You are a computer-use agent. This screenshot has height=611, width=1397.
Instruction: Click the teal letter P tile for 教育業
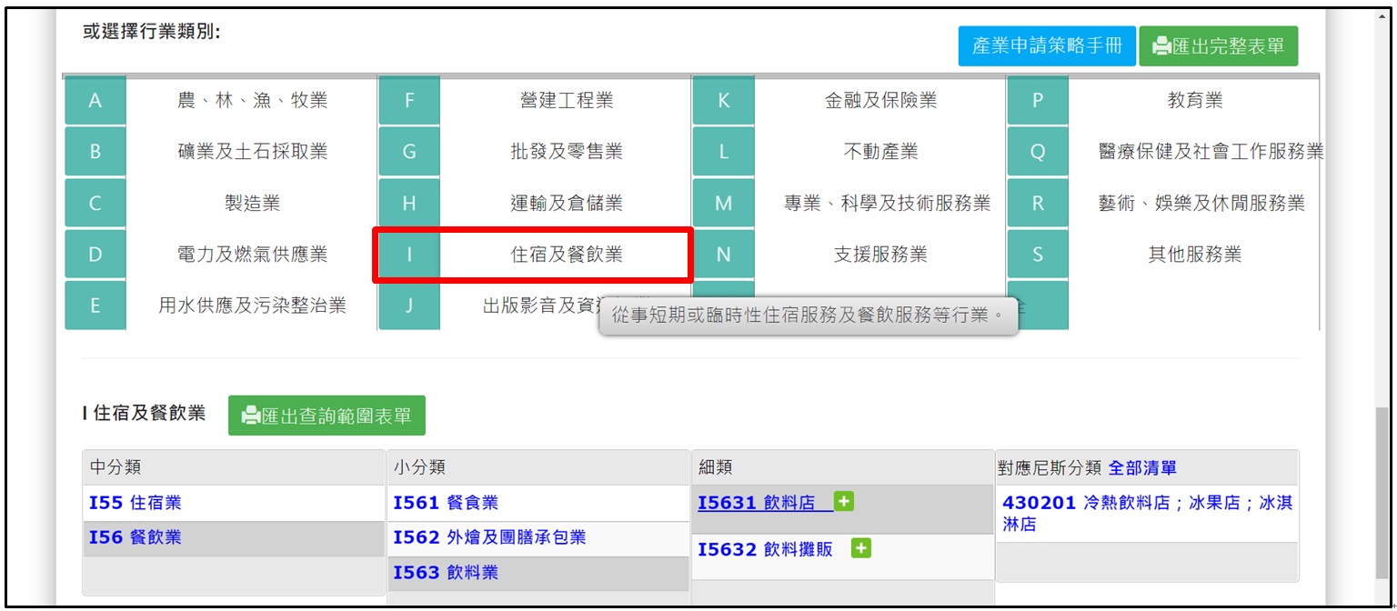click(x=1037, y=101)
